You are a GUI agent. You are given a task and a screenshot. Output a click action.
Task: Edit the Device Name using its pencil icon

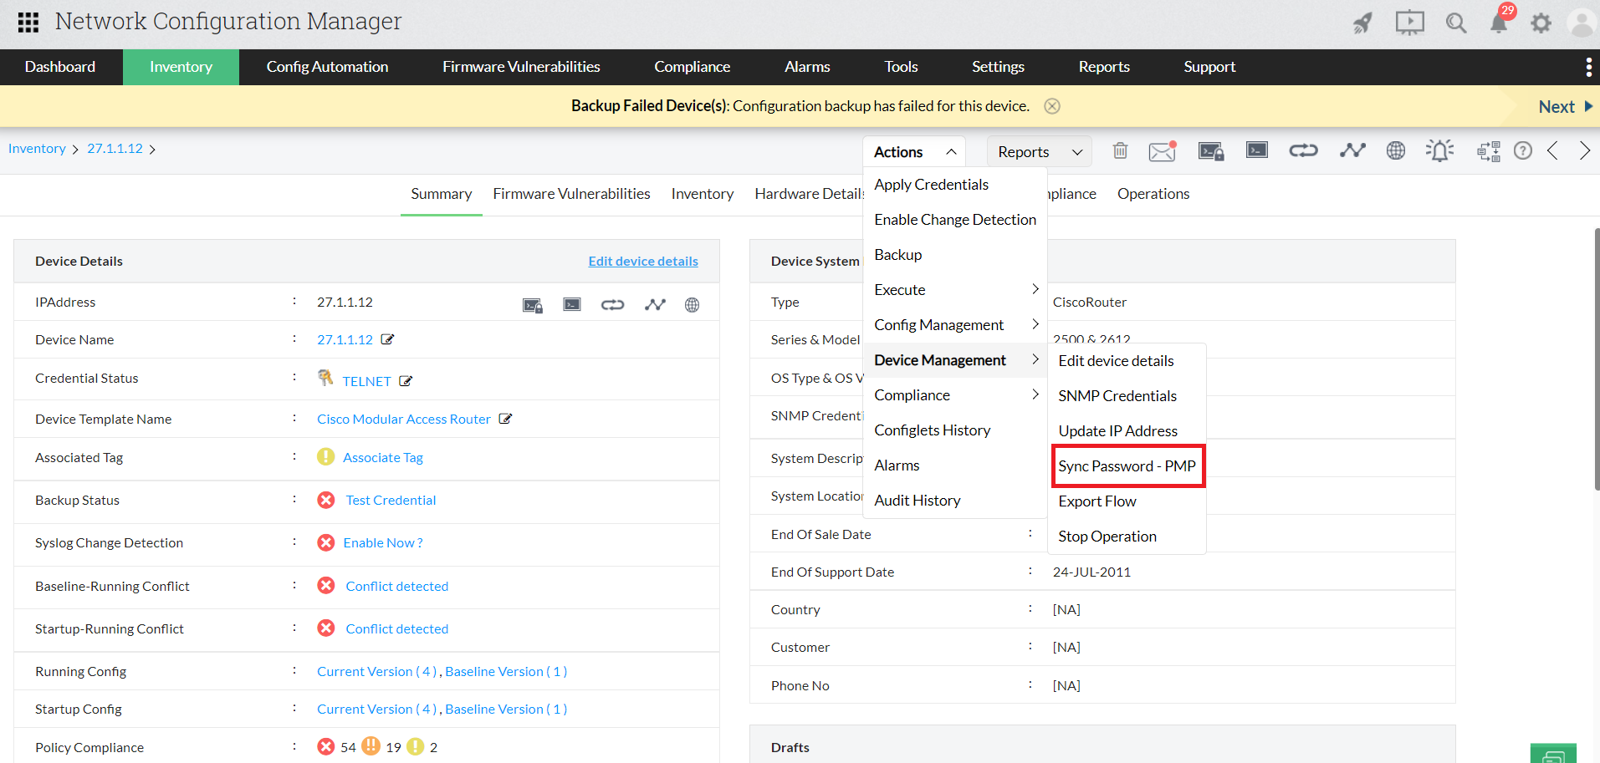[x=386, y=339]
